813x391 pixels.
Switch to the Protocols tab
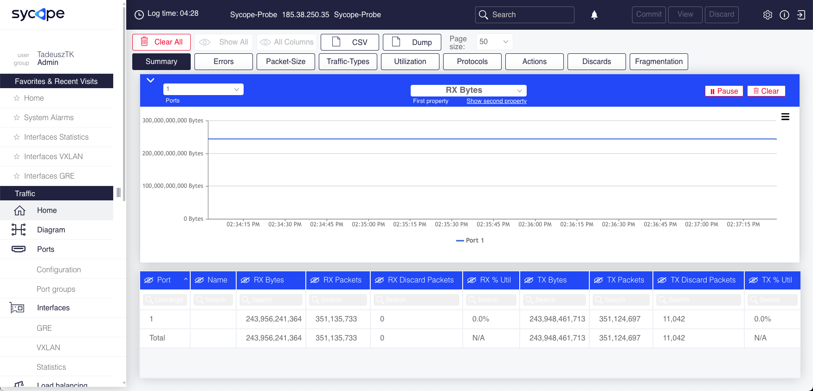pos(472,62)
